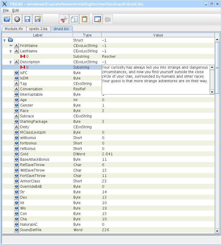Open the File menu

[6, 11]
